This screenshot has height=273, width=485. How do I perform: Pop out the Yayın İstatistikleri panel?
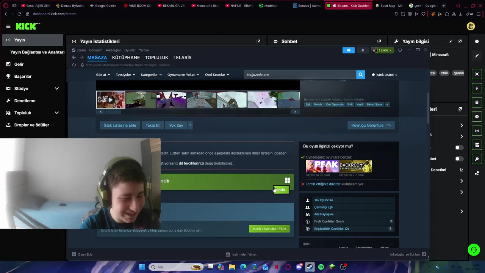click(x=258, y=41)
